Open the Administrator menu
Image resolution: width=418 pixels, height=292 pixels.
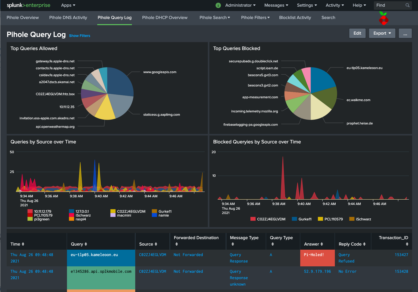240,5
